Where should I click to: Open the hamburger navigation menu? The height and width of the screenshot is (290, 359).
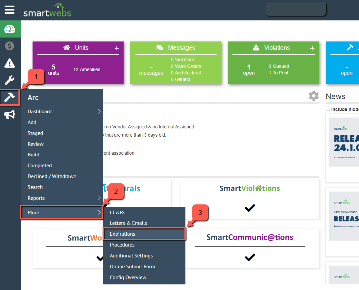[x=10, y=10]
